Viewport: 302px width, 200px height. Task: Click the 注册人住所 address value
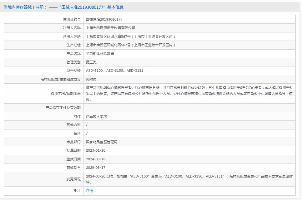tap(131, 37)
